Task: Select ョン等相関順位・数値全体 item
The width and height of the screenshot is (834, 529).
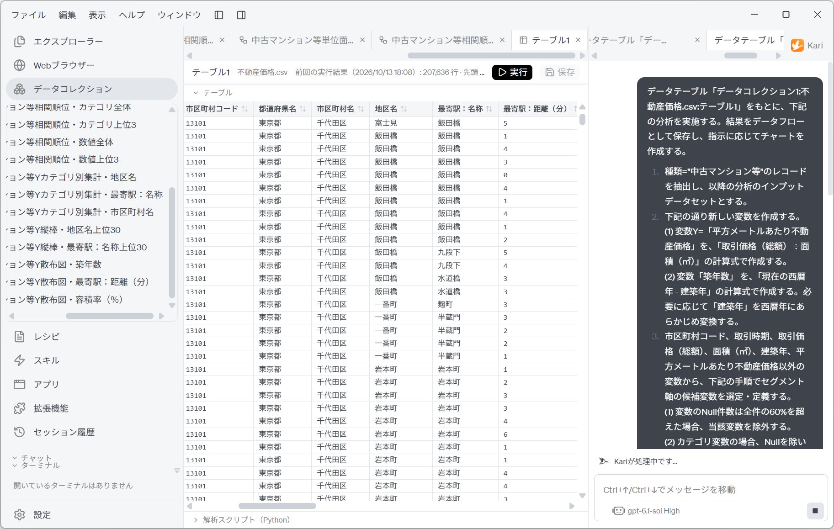Action: pyautogui.click(x=61, y=142)
